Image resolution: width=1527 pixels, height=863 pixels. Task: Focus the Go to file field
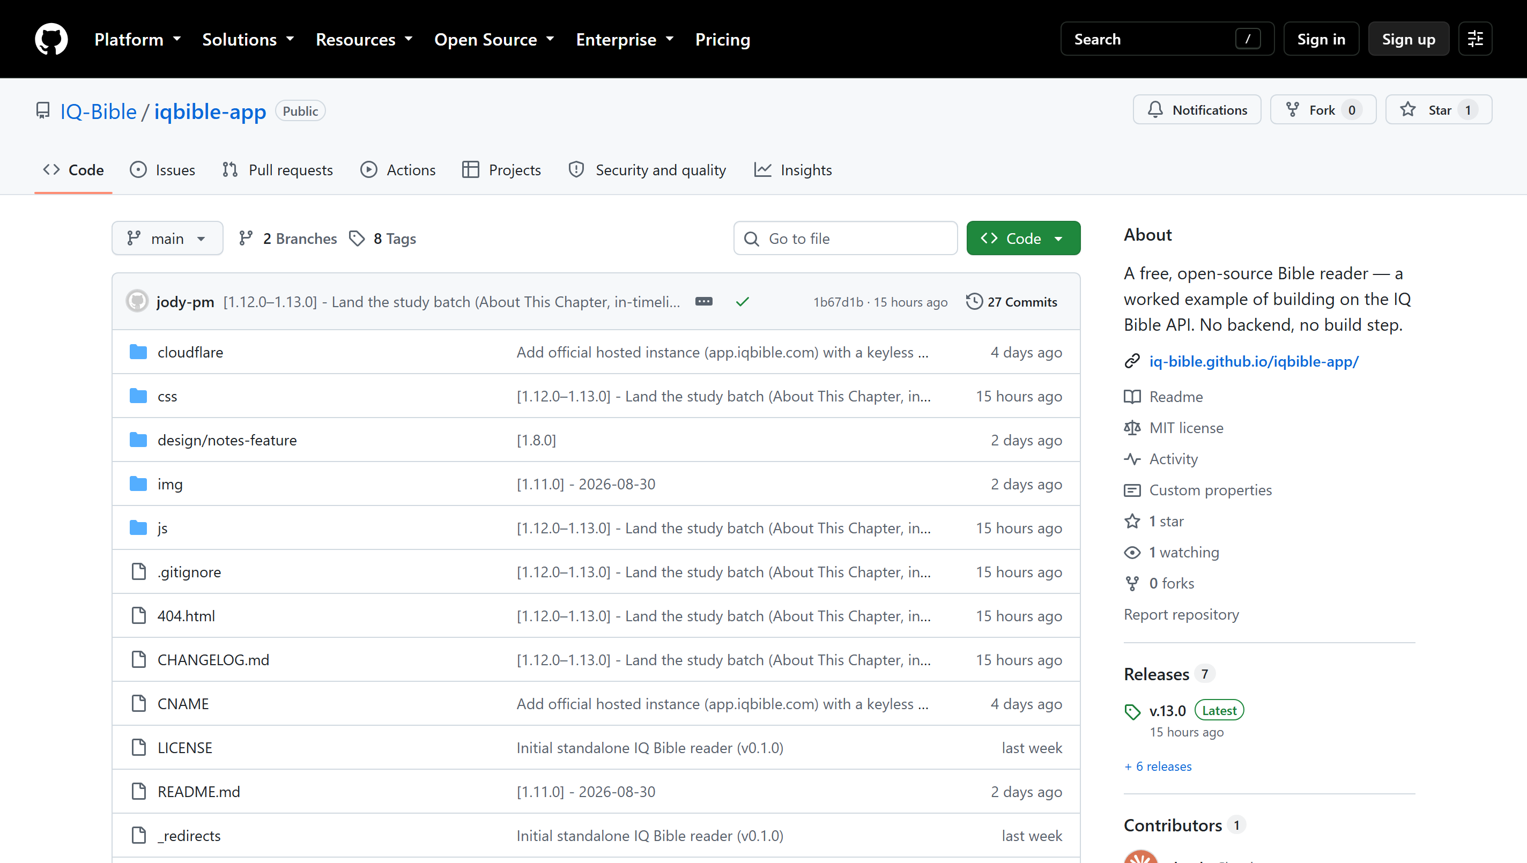(846, 239)
